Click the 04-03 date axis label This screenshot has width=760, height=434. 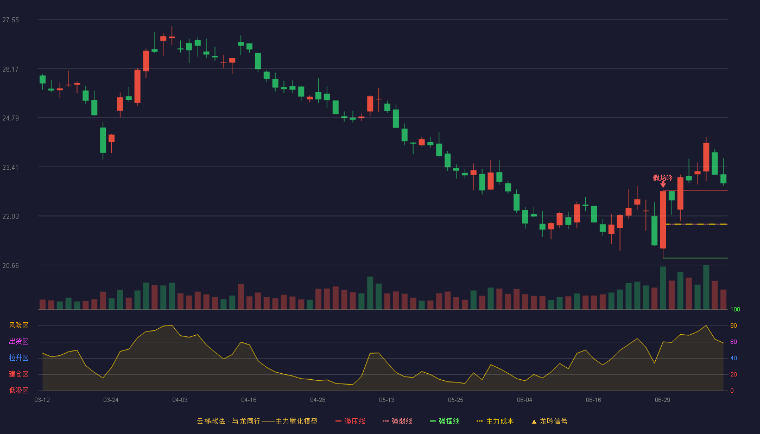[180, 400]
